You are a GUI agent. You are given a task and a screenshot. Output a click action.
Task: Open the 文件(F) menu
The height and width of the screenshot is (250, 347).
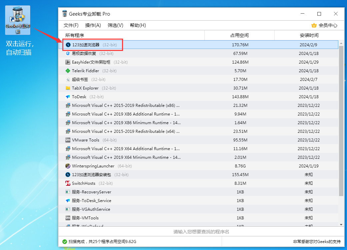[x=71, y=25]
